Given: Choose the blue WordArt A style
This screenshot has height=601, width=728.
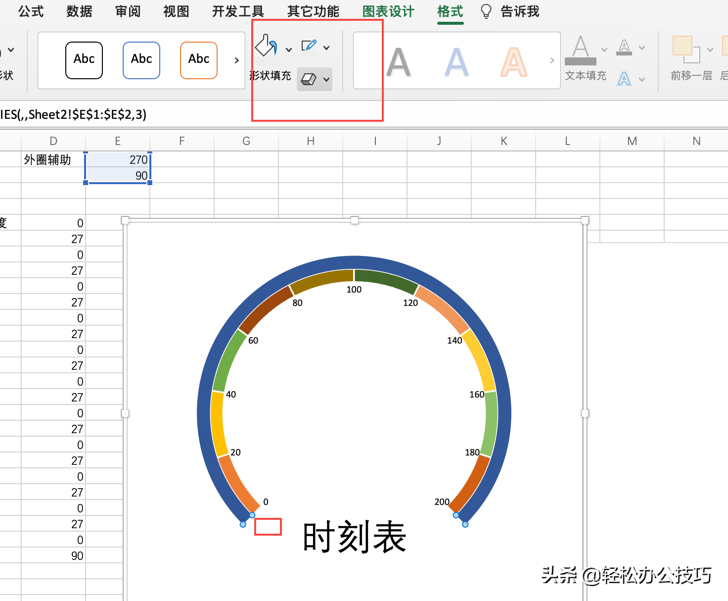Looking at the screenshot, I should tap(456, 63).
